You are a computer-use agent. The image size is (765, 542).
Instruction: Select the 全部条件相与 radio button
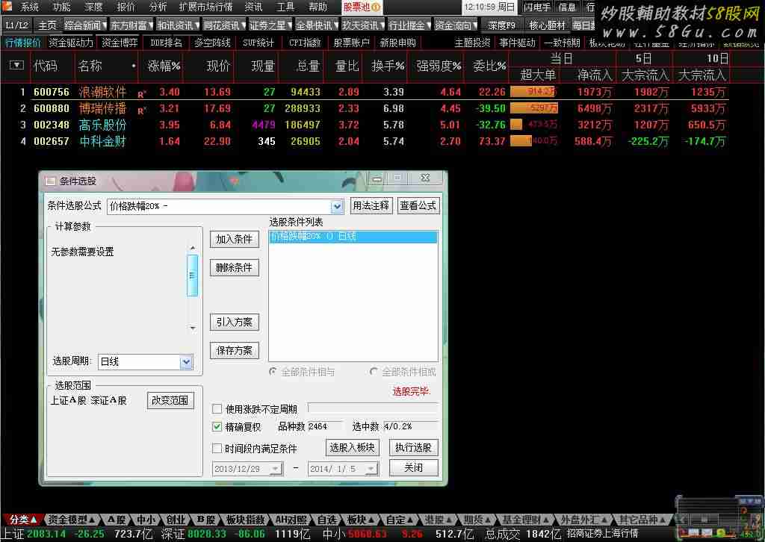(x=273, y=371)
